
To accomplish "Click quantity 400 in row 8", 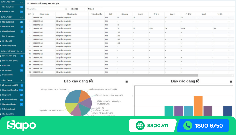I will 119,43.
